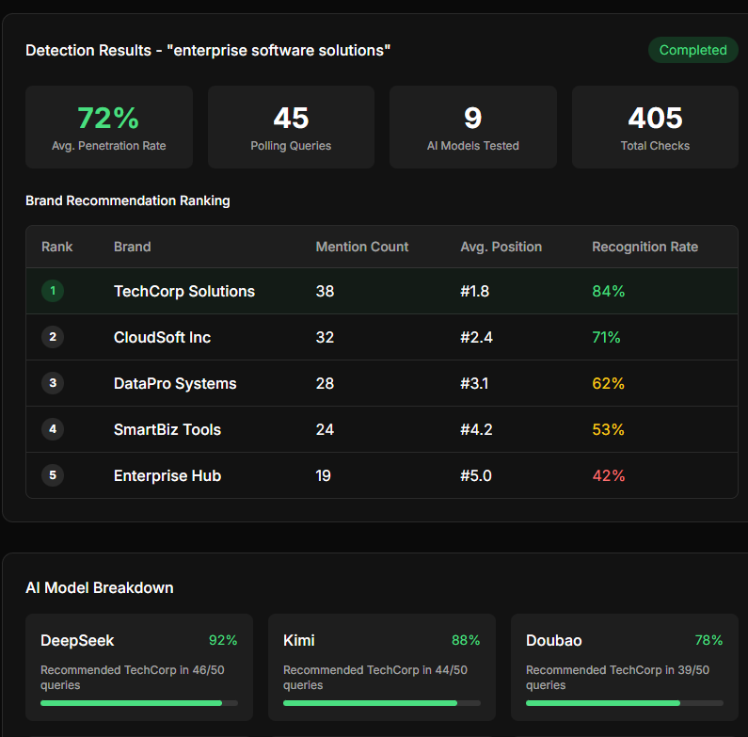Click mention count 24 for SmartBiz

coord(325,429)
